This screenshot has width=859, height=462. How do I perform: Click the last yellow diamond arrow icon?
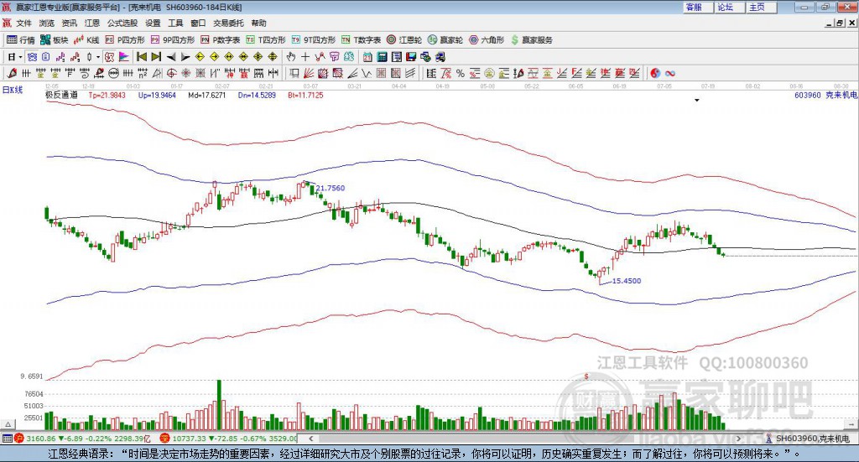tap(273, 57)
